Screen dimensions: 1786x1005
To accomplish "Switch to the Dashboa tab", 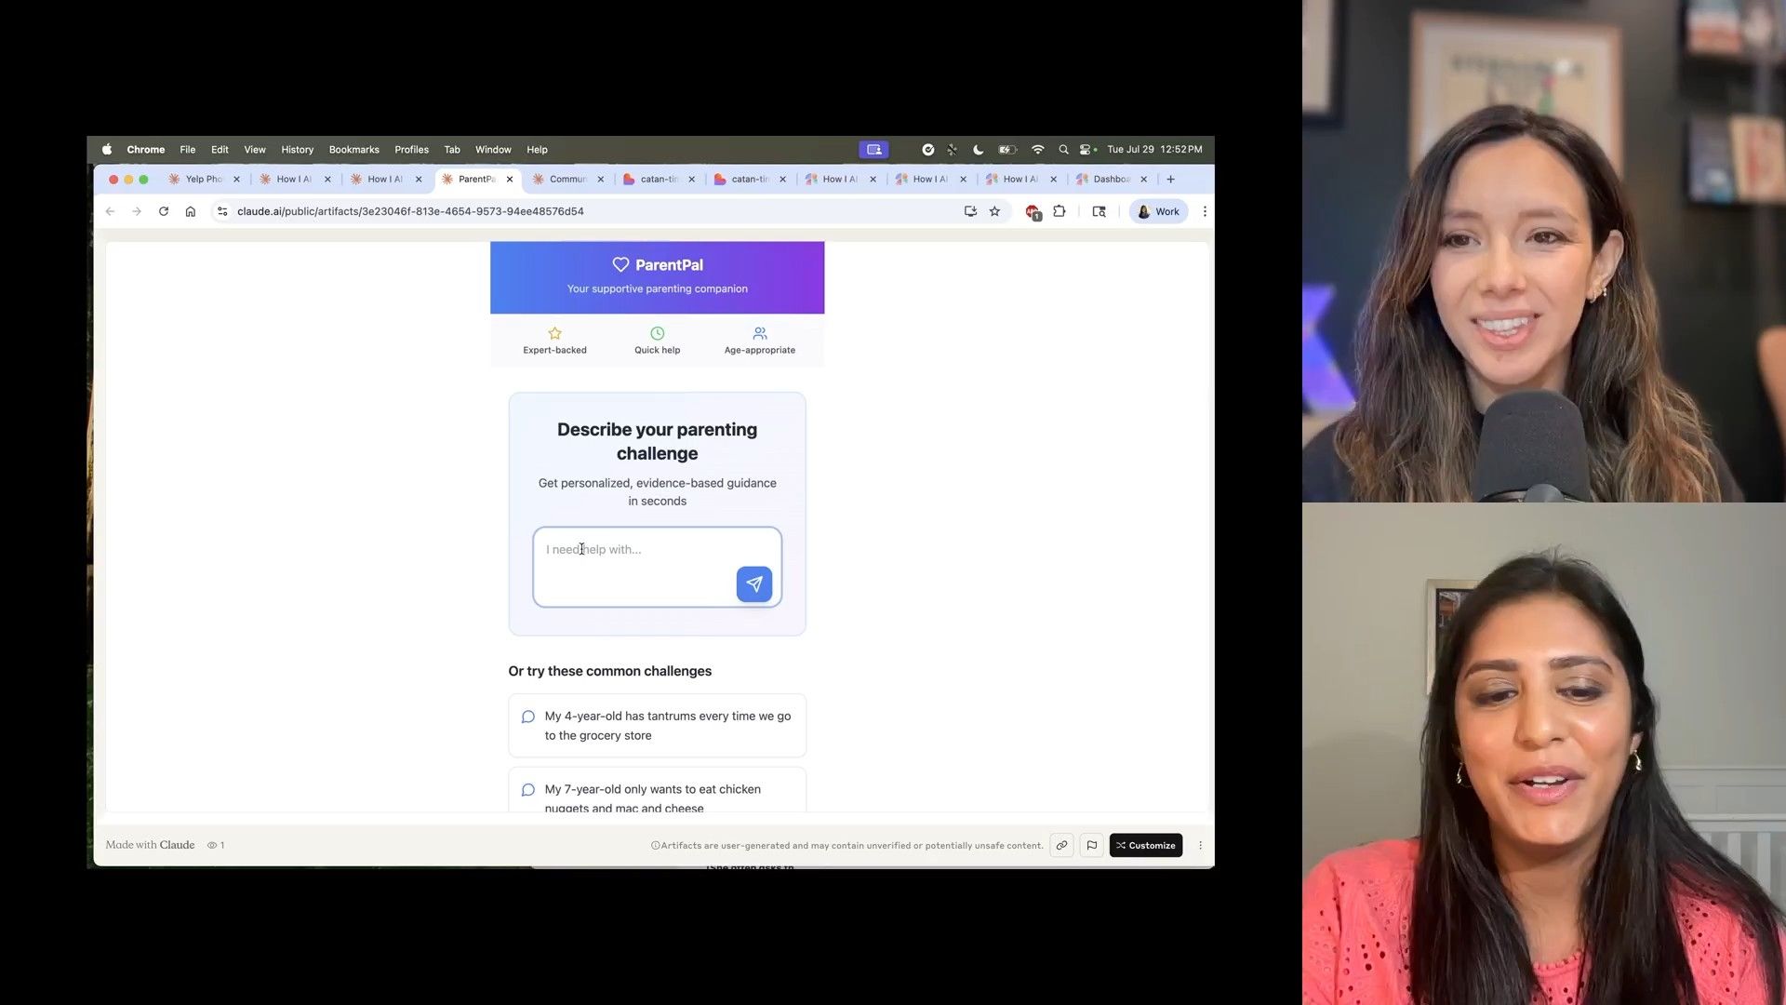I will tap(1111, 179).
